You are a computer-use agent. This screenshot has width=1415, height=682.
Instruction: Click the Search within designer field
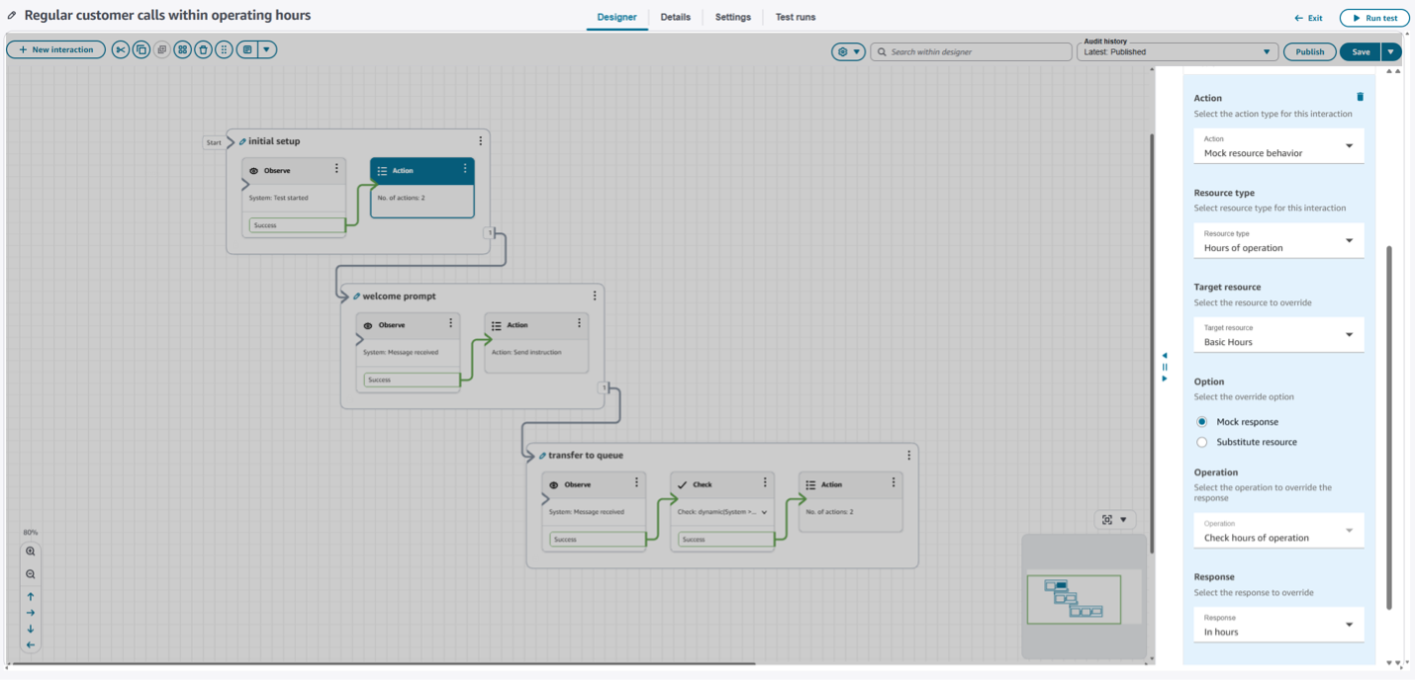[x=977, y=51]
